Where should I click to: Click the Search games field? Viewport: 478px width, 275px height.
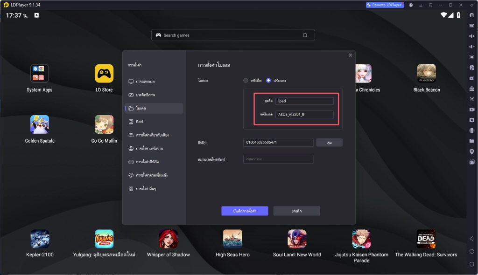click(x=232, y=35)
